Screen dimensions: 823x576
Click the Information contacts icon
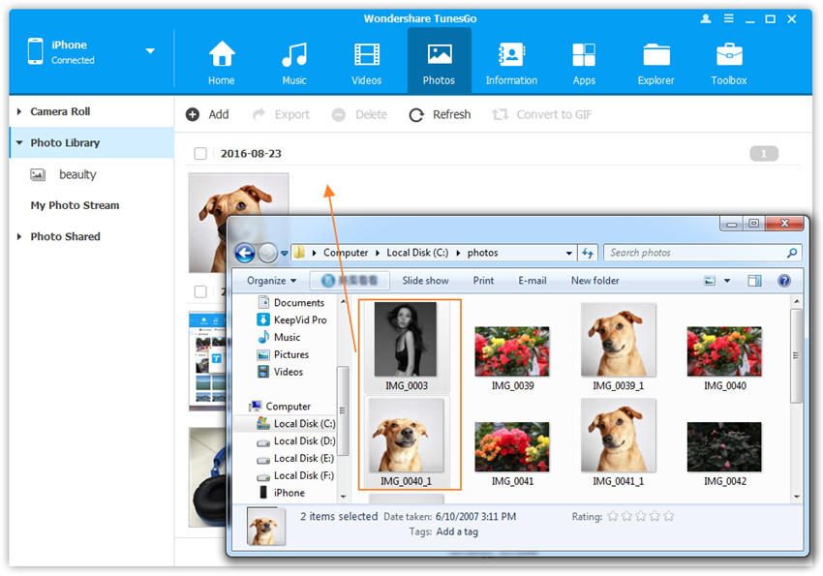(x=510, y=54)
